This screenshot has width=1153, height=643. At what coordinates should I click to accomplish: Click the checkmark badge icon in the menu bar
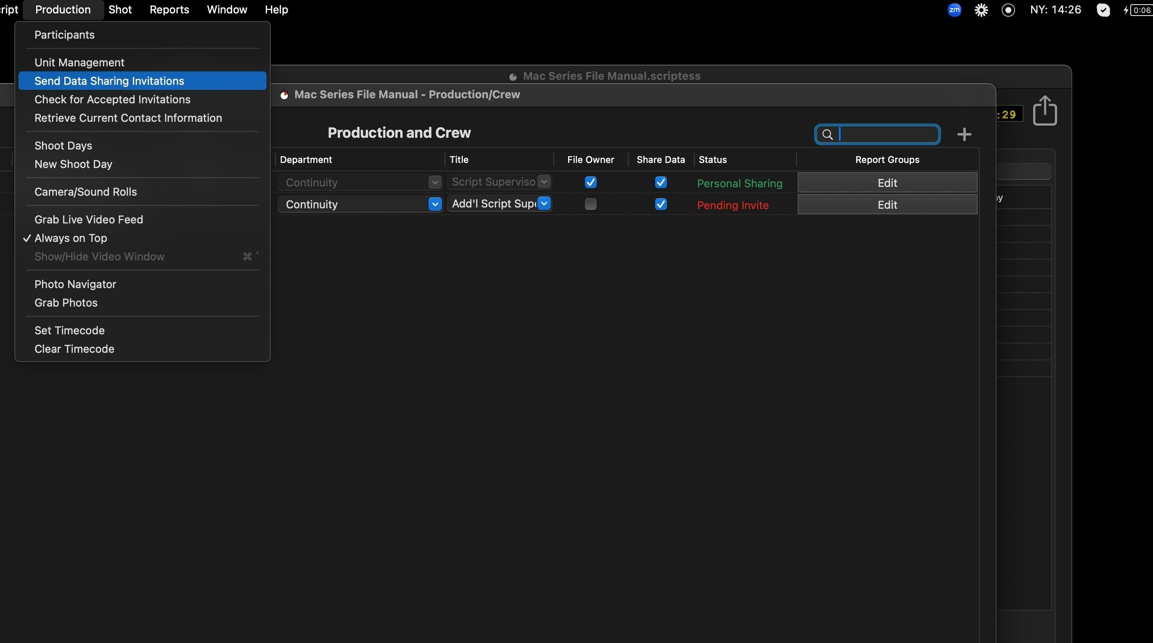pos(1103,10)
